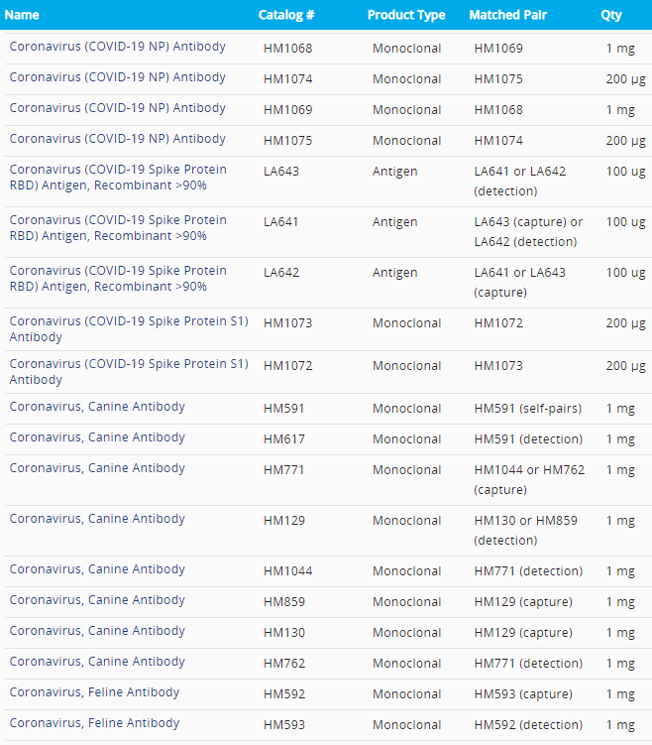The image size is (652, 745).
Task: Open the Feline Antibody link for HM592
Action: click(95, 692)
